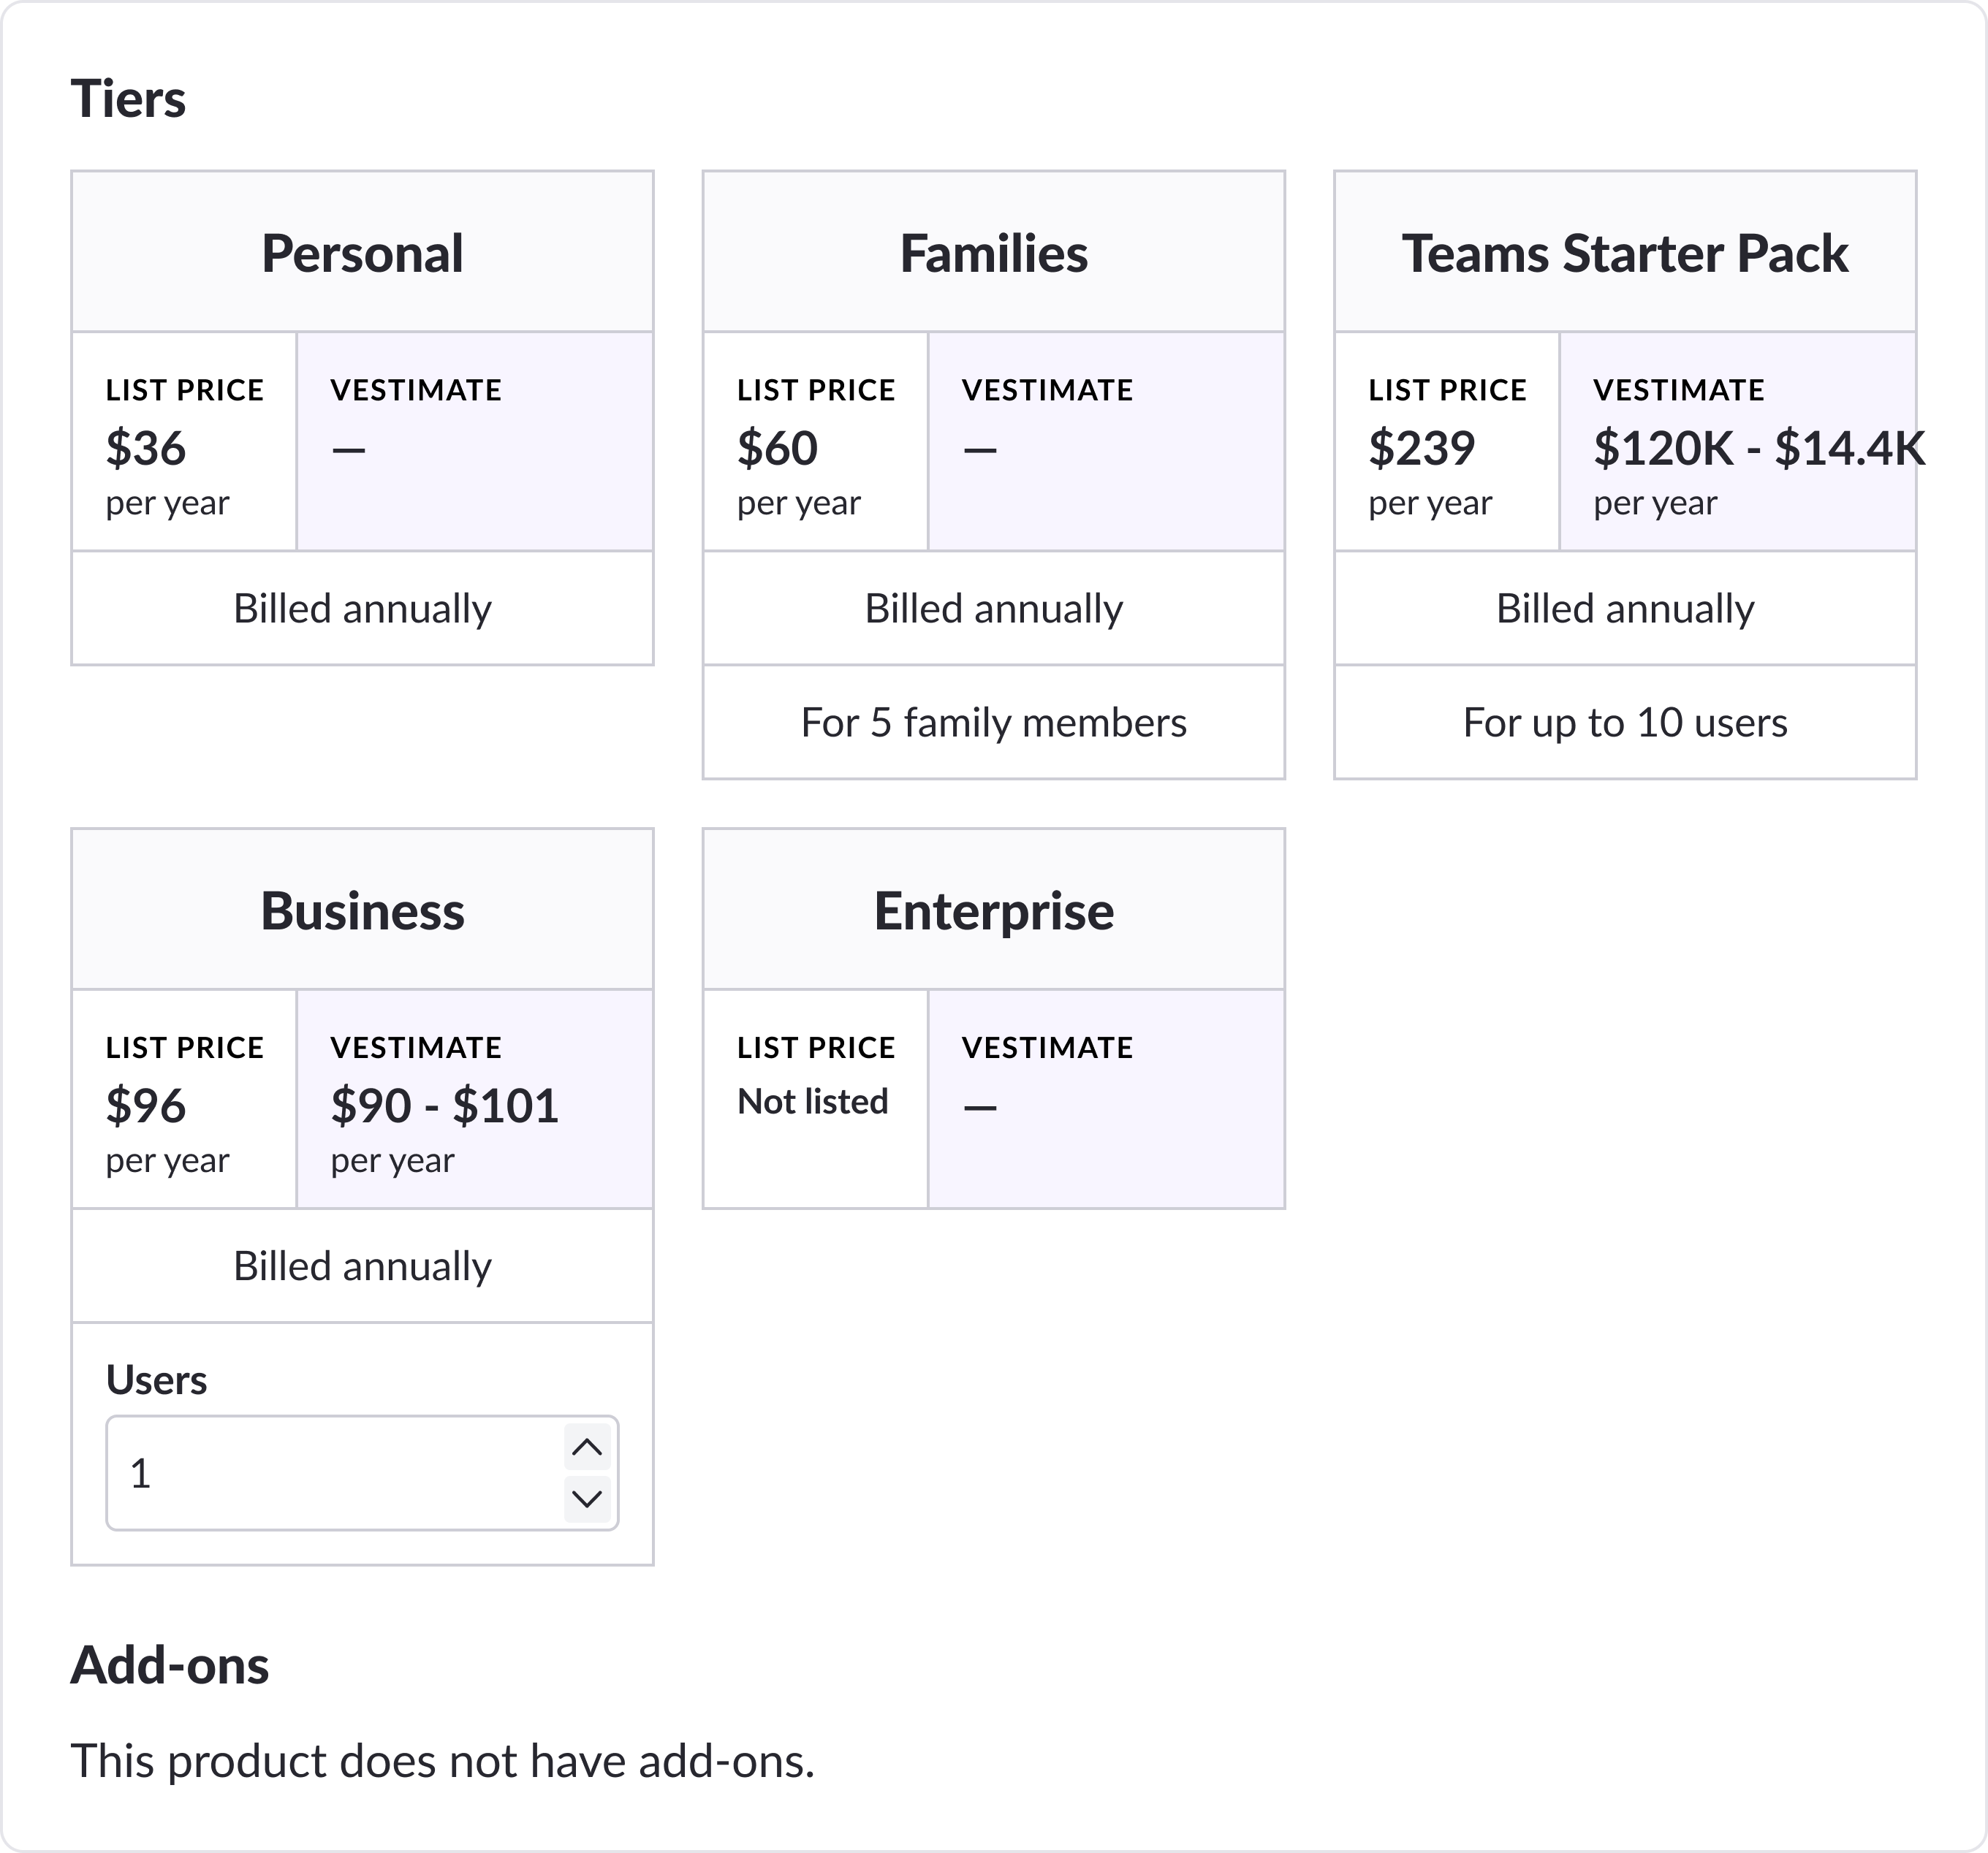Select the Enterprise tier heading
The width and height of the screenshot is (1988, 1853).
[993, 910]
